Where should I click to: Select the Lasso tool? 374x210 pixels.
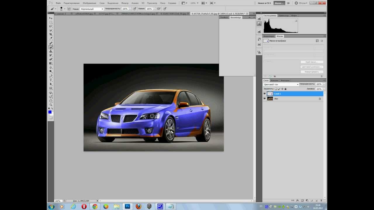click(51, 26)
